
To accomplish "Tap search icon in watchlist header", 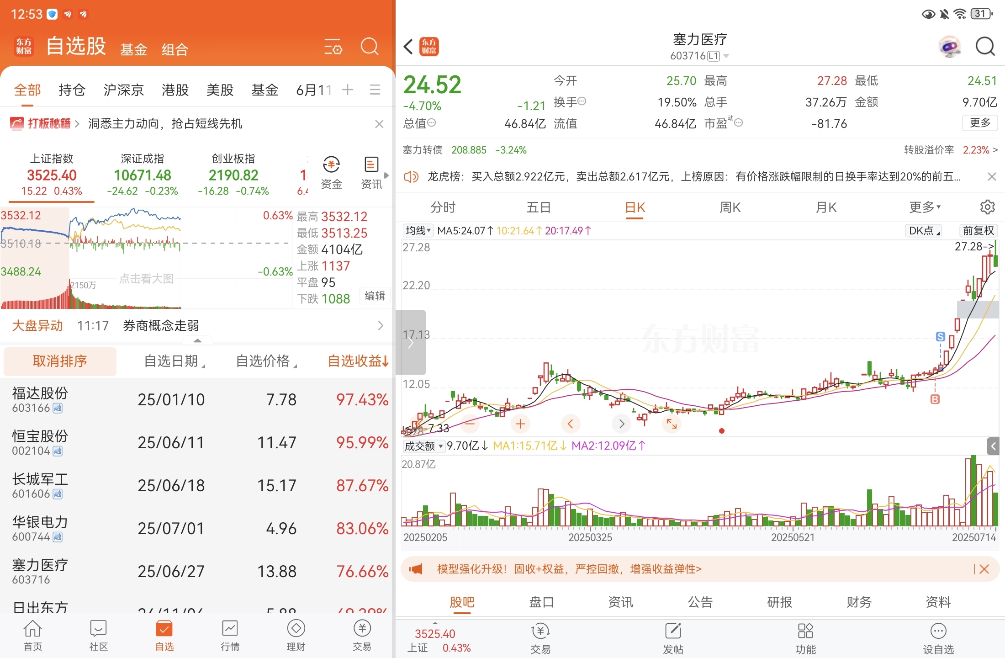I will pos(370,46).
